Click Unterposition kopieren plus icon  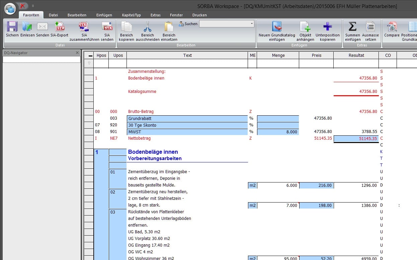328,27
